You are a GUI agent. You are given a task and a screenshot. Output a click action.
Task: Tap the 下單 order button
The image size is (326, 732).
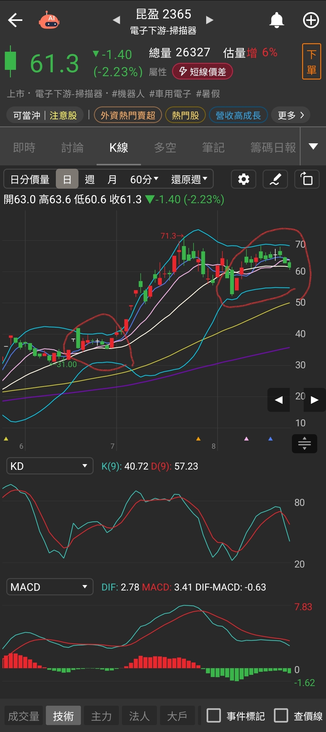312,62
